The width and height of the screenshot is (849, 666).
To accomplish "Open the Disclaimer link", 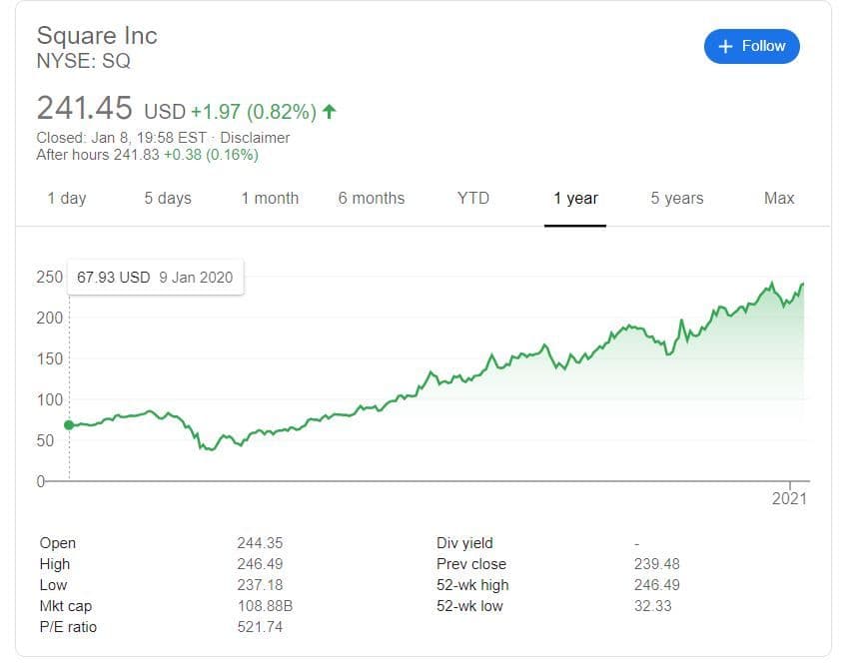I will click(x=255, y=138).
